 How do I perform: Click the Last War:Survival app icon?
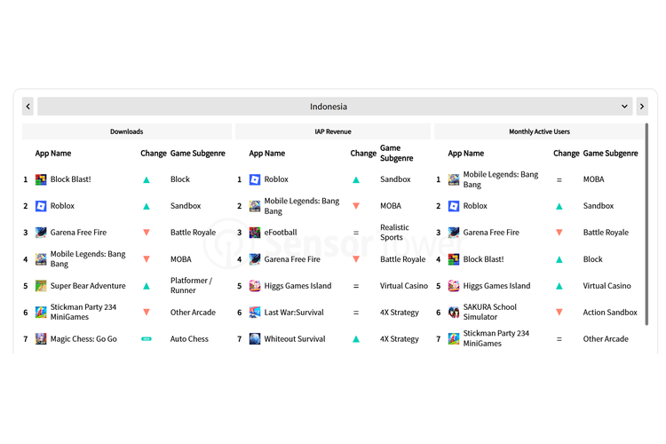tap(255, 313)
